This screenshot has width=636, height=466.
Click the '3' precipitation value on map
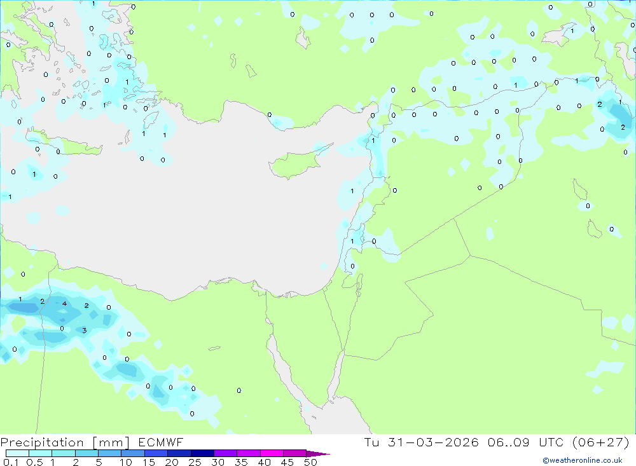85,330
